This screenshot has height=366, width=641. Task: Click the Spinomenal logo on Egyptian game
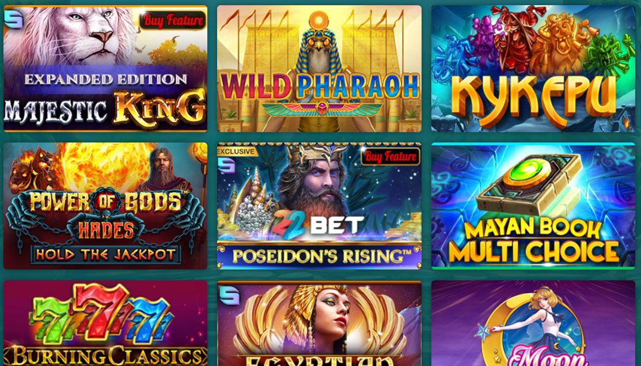(229, 295)
